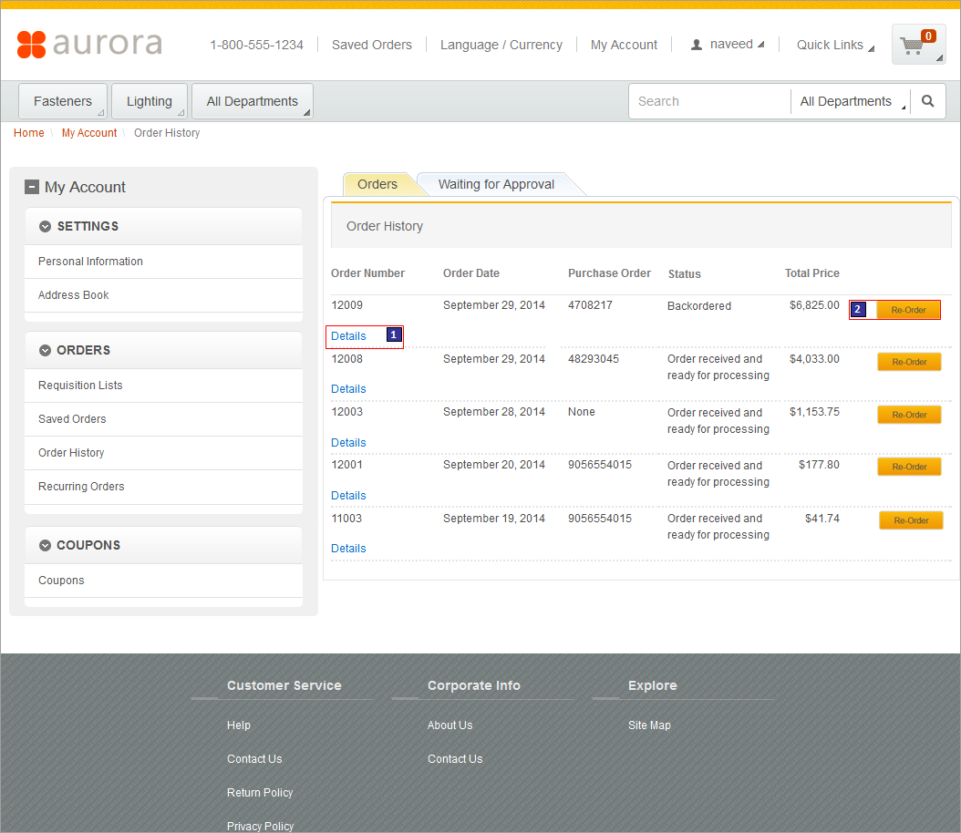Screen dimensions: 961x833
Task: Open Requisition Lists in sidebar
Action: [x=80, y=386]
